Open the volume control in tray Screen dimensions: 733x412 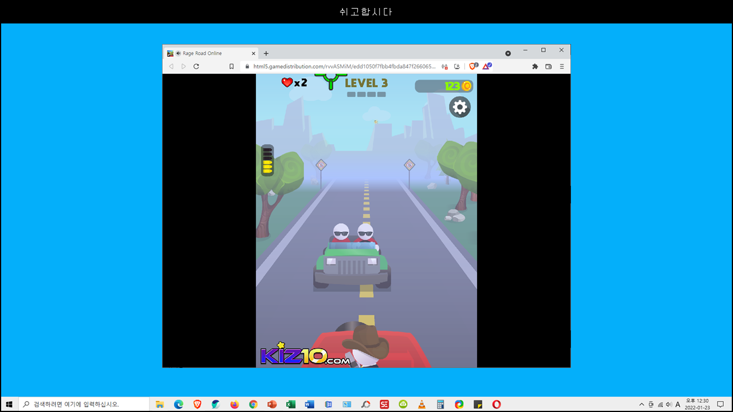tap(669, 404)
